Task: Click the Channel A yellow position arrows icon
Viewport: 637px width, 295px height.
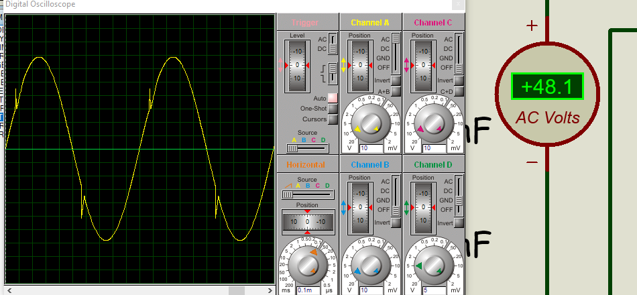Action: (x=344, y=65)
